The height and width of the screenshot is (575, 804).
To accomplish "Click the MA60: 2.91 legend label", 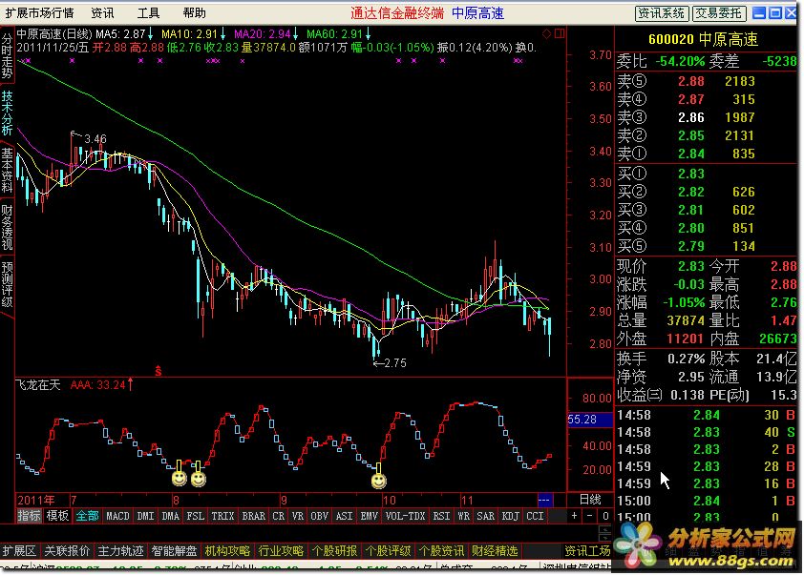I will point(334,34).
